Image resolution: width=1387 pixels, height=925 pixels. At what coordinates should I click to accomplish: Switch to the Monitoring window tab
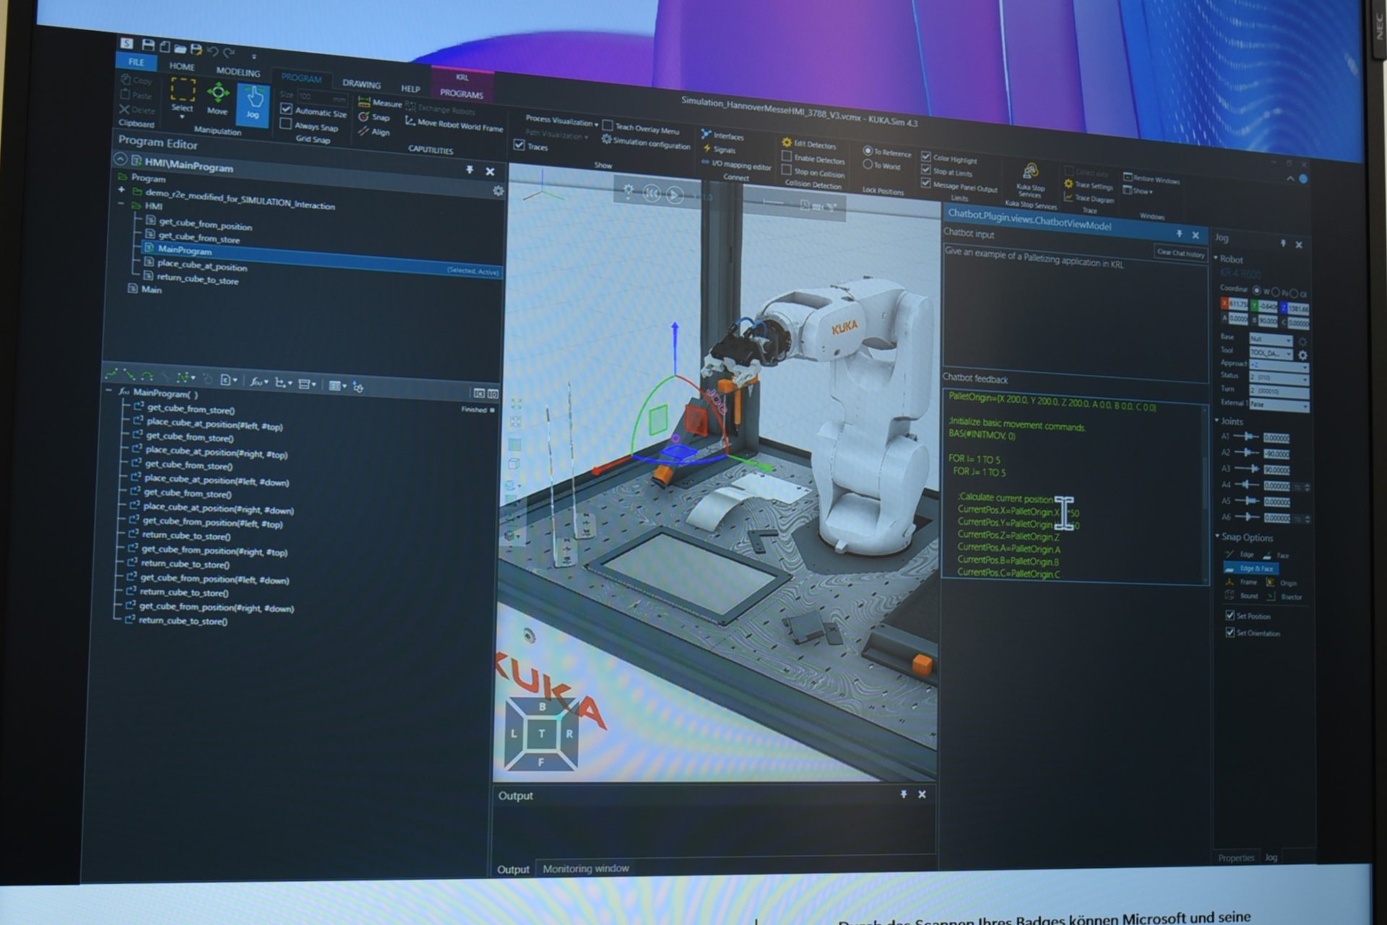point(586,869)
